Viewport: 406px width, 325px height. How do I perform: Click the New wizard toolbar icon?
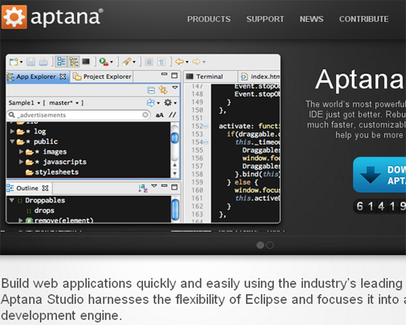click(x=14, y=62)
